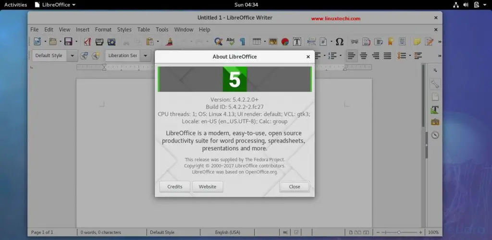Click the Insert Field # icon
Viewport: 492px width, 240px height.
click(323, 41)
